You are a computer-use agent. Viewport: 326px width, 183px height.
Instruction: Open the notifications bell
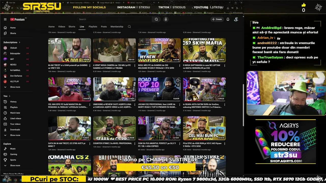(x=228, y=19)
